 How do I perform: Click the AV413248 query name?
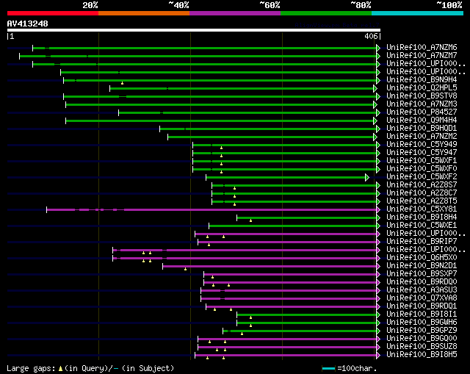pos(28,24)
